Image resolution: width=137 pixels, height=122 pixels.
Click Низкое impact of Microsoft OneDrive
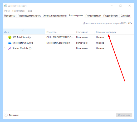pyautogui.click(x=100, y=43)
